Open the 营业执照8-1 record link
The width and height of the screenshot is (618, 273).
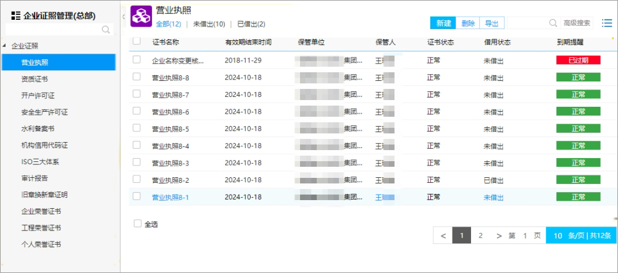click(170, 197)
